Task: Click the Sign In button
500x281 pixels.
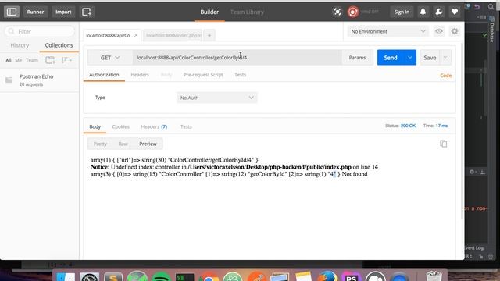Action: coord(402,12)
